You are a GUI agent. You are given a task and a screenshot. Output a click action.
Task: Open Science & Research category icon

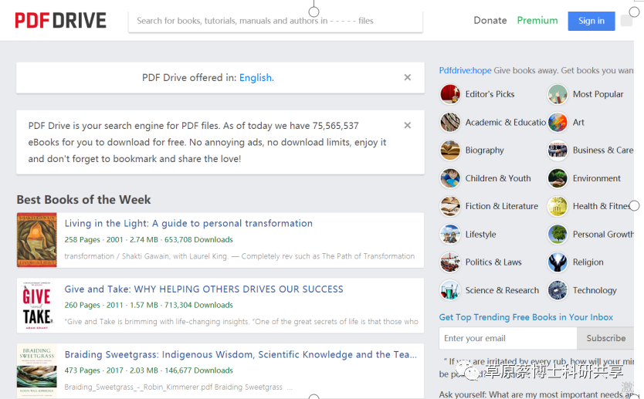tap(450, 290)
